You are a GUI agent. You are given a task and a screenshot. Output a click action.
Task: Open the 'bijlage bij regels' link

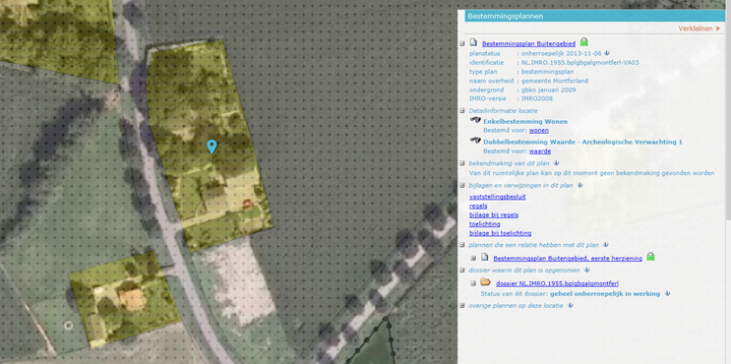tap(494, 214)
